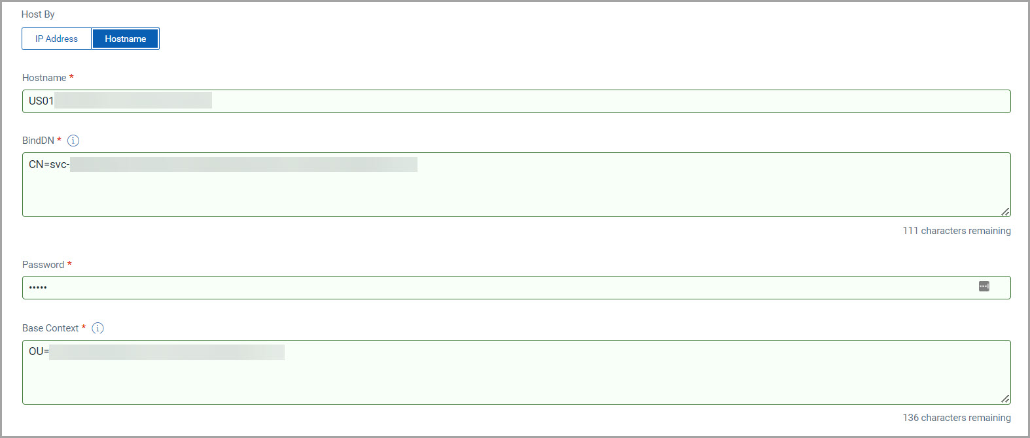The height and width of the screenshot is (438, 1030).
Task: Click the 111 characters remaining counter
Action: pos(956,230)
